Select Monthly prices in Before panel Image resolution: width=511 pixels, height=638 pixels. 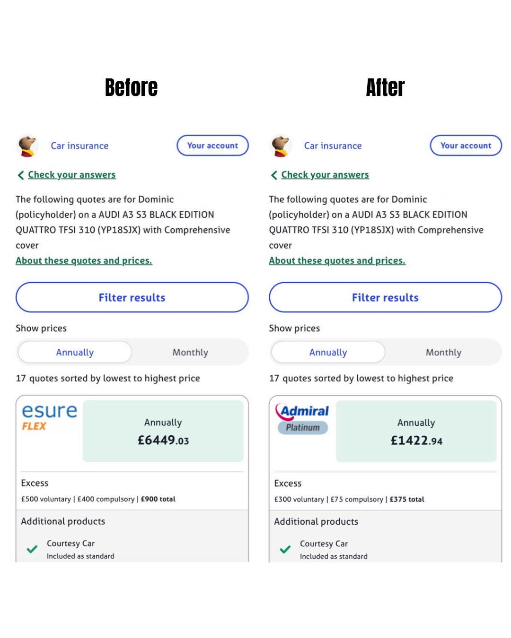click(190, 353)
